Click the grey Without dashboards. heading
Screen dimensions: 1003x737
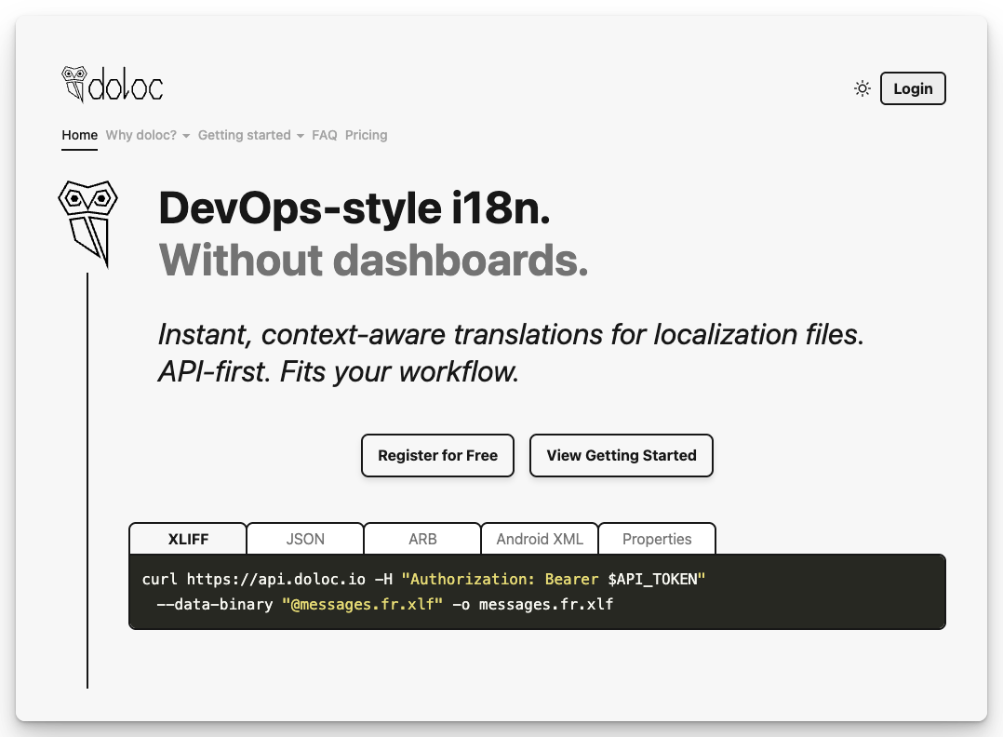coord(373,260)
